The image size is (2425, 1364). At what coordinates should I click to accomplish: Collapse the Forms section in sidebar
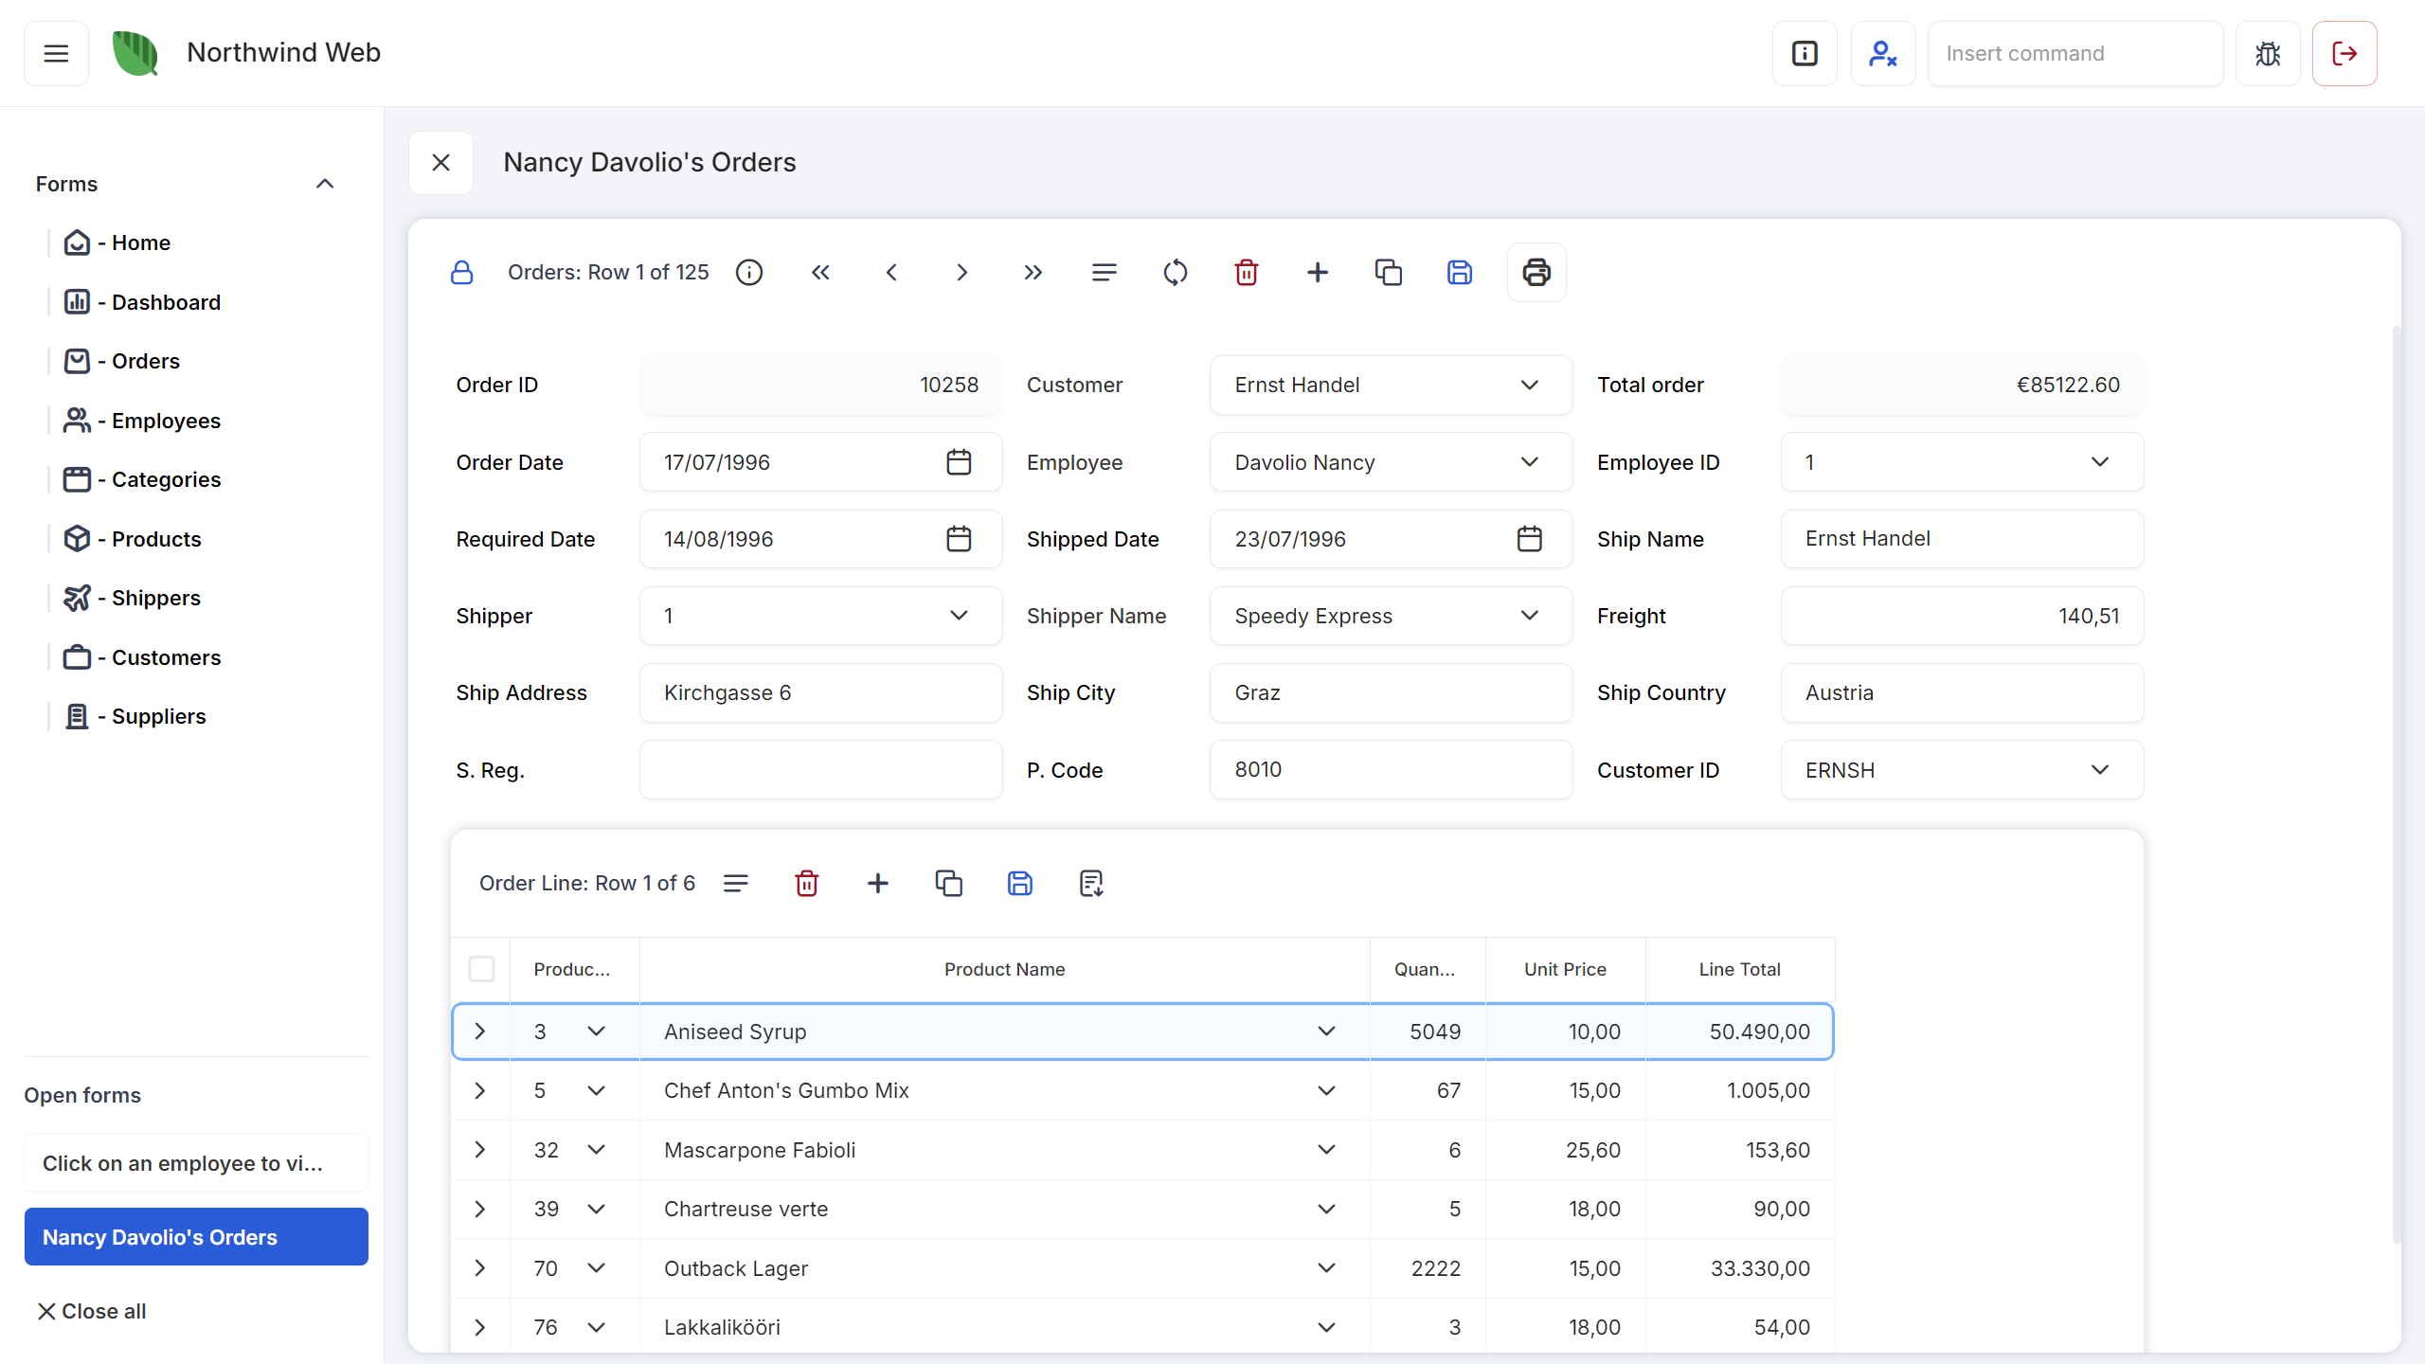click(324, 184)
